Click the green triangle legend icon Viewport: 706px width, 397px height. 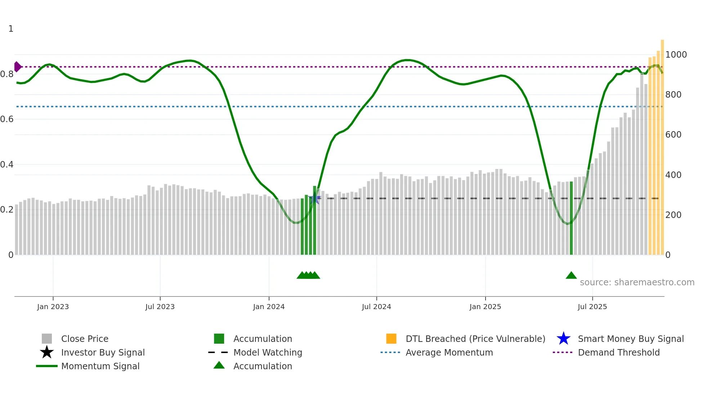pyautogui.click(x=219, y=365)
